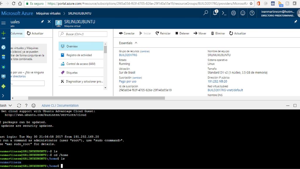Restart Cloud Shell icon
The height and width of the screenshot is (169, 300).
click(19, 105)
